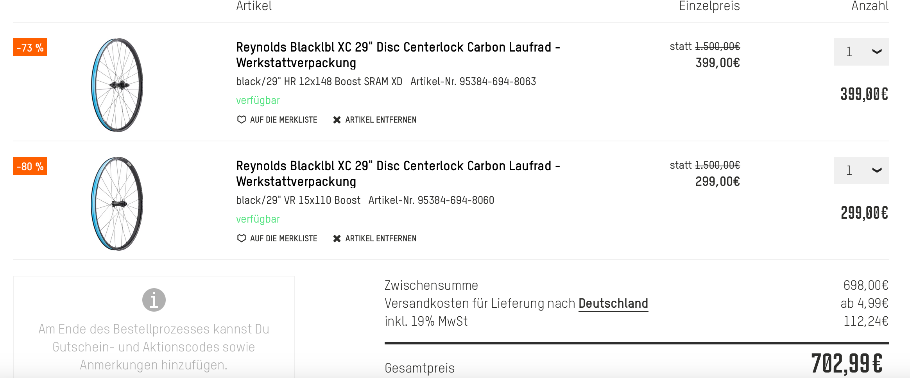This screenshot has height=378, width=910.
Task: Click the front wheel product thumbnail
Action: pos(117,203)
